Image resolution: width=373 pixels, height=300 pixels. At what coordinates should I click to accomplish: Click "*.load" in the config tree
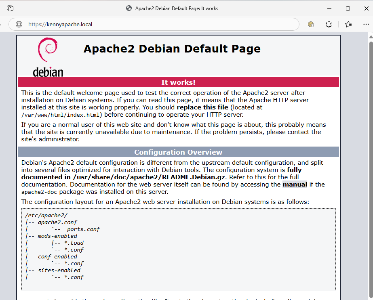(74, 243)
